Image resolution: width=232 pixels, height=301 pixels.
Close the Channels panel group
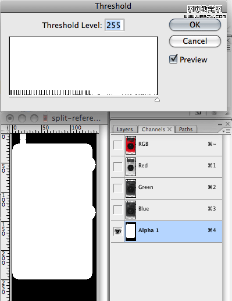(x=228, y=124)
